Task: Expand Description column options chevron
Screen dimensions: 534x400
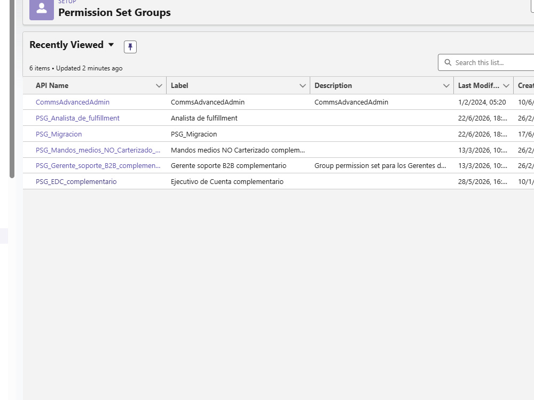Action: coord(446,86)
